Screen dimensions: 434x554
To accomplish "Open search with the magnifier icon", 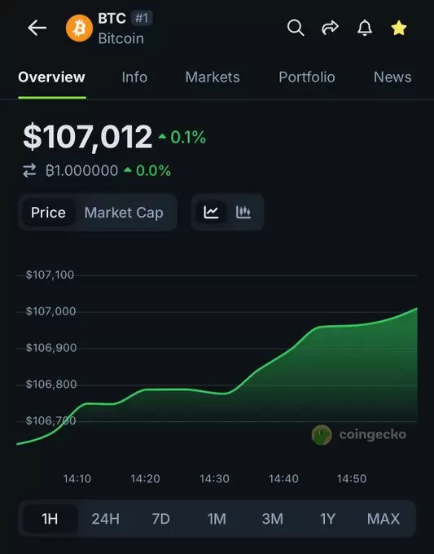I will (x=296, y=28).
